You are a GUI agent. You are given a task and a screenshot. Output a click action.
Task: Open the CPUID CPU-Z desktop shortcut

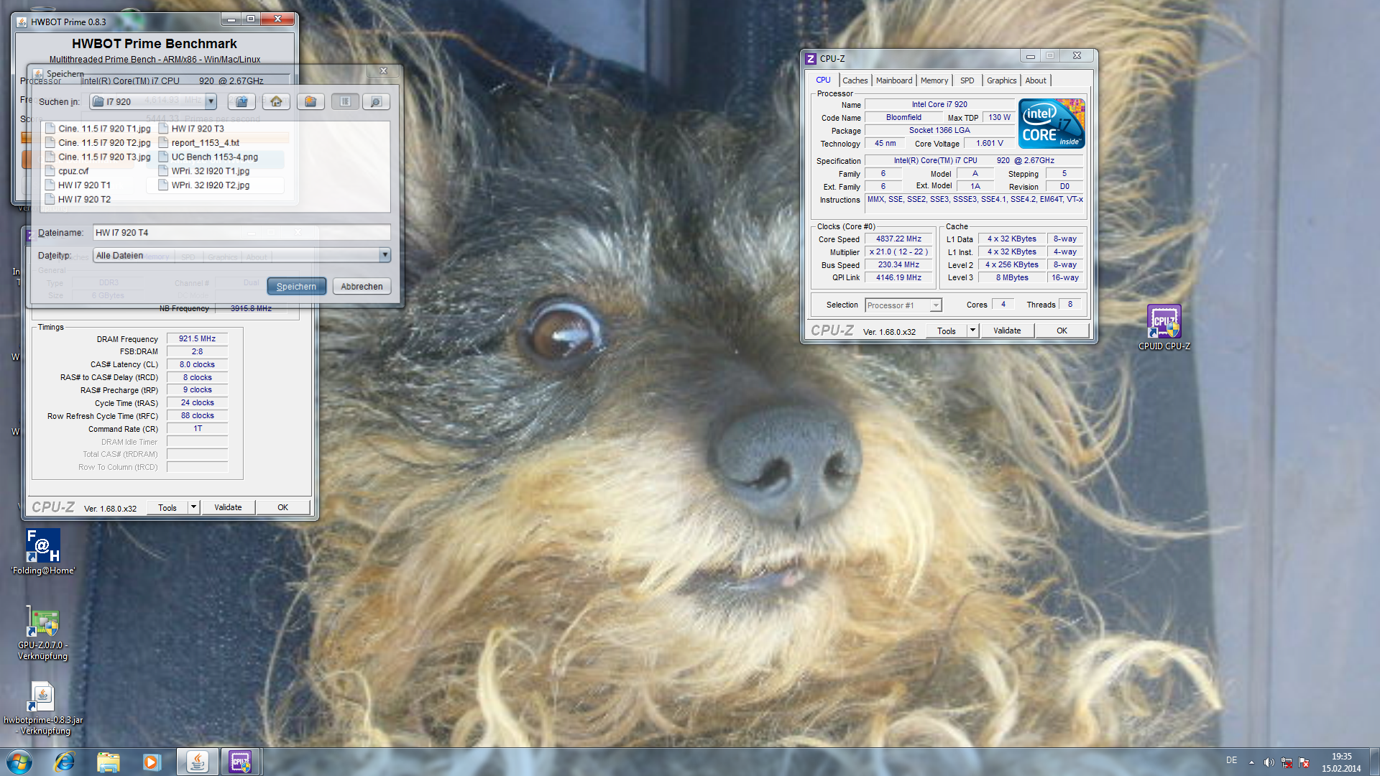(x=1164, y=328)
